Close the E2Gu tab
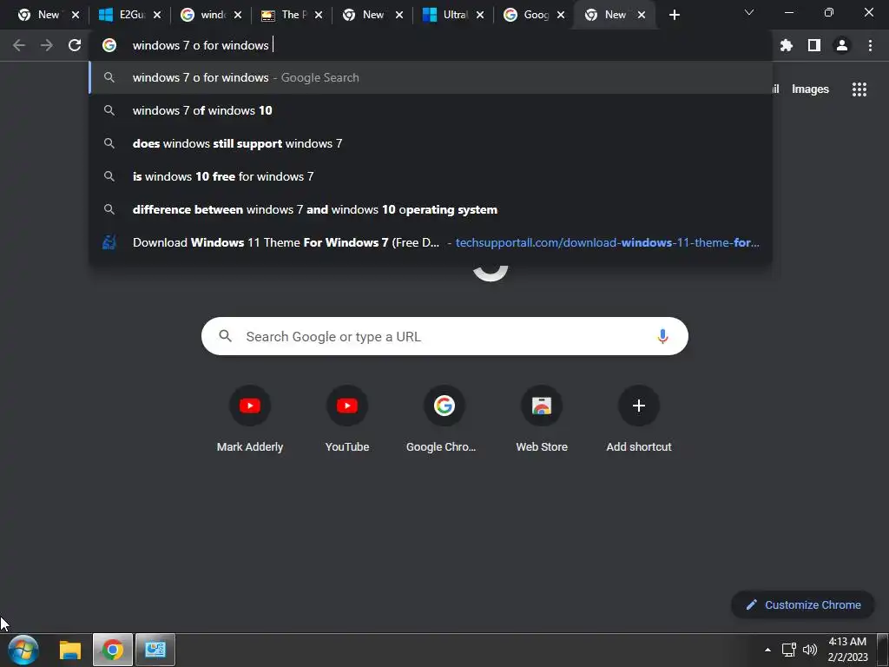889x667 pixels. click(157, 15)
